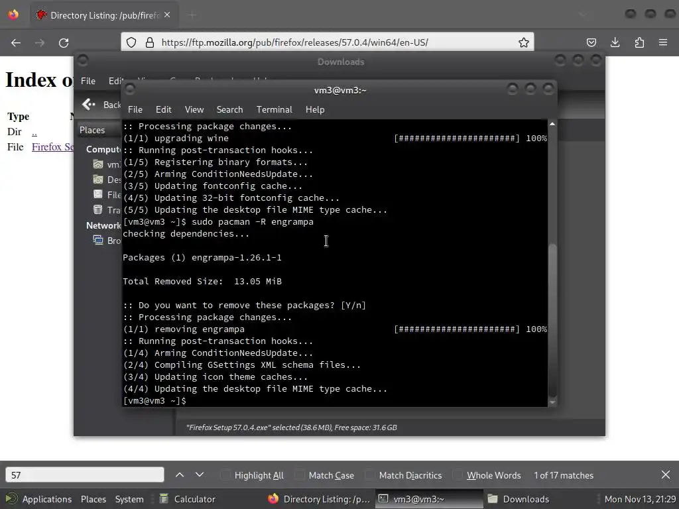Screen dimensions: 679x509
Task: Click the URL address bar
Action: [328, 42]
